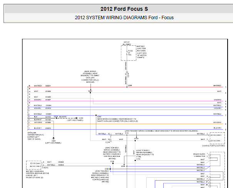233x188 pixels.
Task: Select the brake booster solenoid breakout note
Action: pos(161,131)
